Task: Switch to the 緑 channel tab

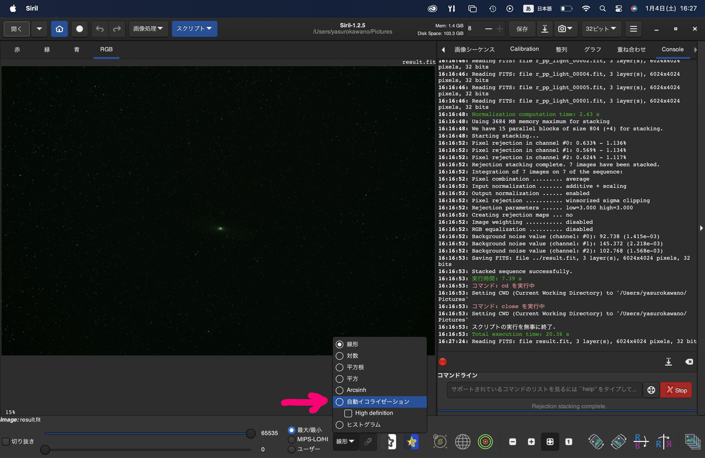Action: [47, 50]
